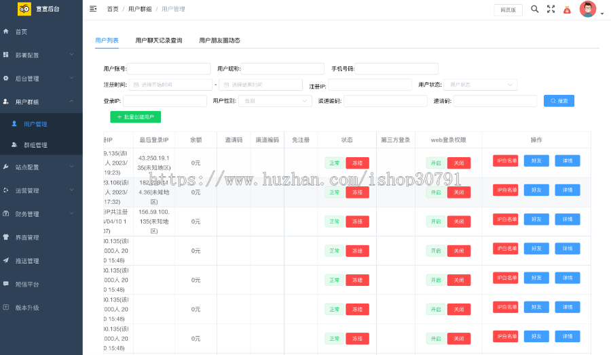Screen dimensions: 611x355
Task: Open the user avatar menu
Action: (589, 9)
